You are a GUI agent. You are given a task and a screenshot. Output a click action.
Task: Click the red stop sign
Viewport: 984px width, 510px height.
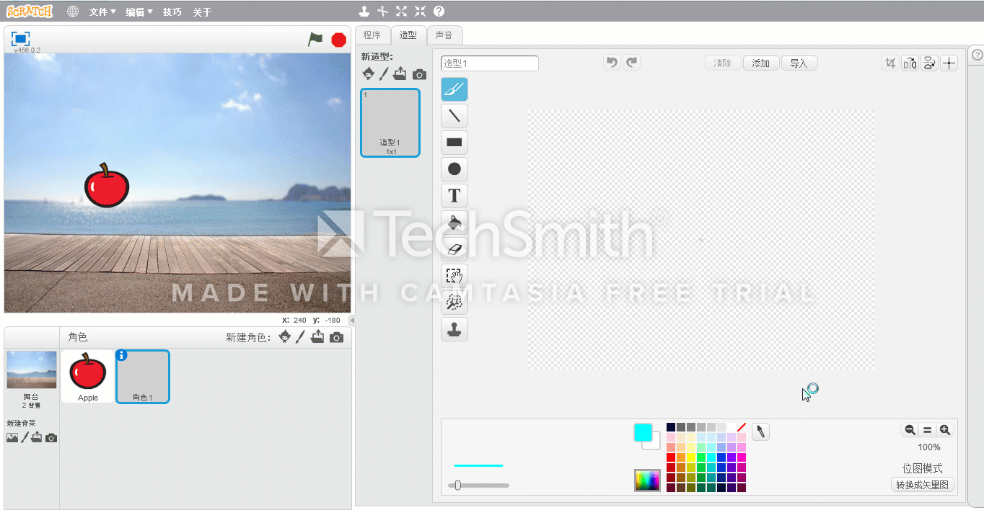[x=339, y=40]
